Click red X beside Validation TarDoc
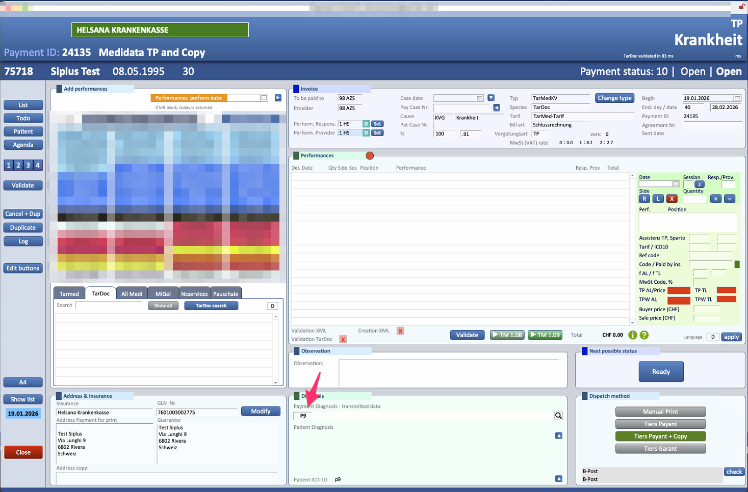The width and height of the screenshot is (748, 492). pos(343,339)
